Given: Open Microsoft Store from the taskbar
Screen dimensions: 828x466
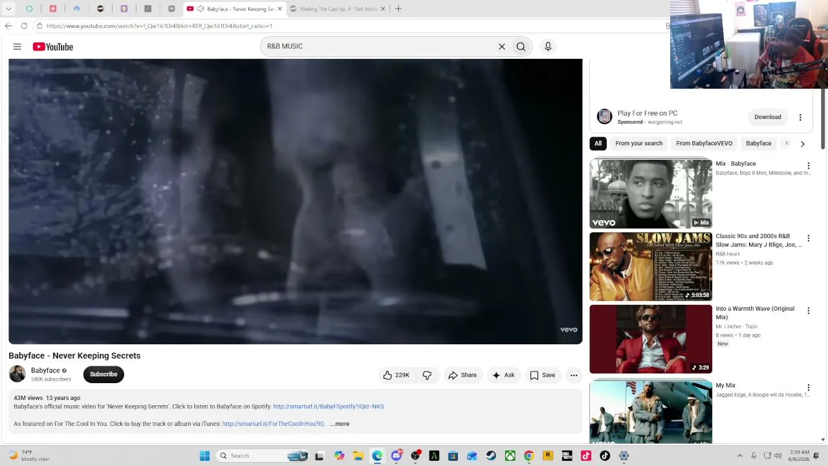Looking at the screenshot, I should pyautogui.click(x=453, y=456).
